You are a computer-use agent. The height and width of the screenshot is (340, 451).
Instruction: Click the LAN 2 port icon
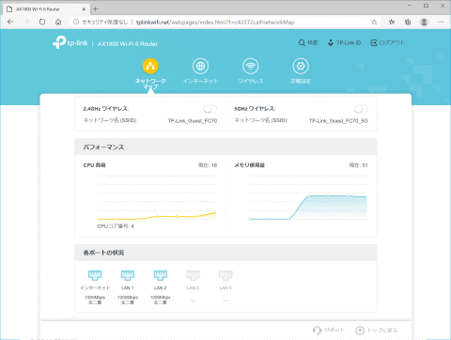160,275
